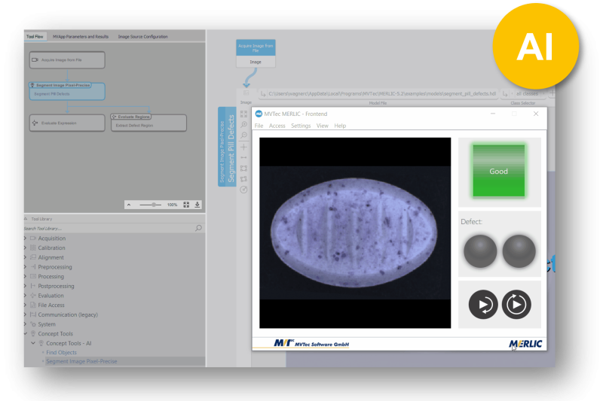Open the all classes Class Selector
This screenshot has height=401, width=603.
tap(527, 93)
